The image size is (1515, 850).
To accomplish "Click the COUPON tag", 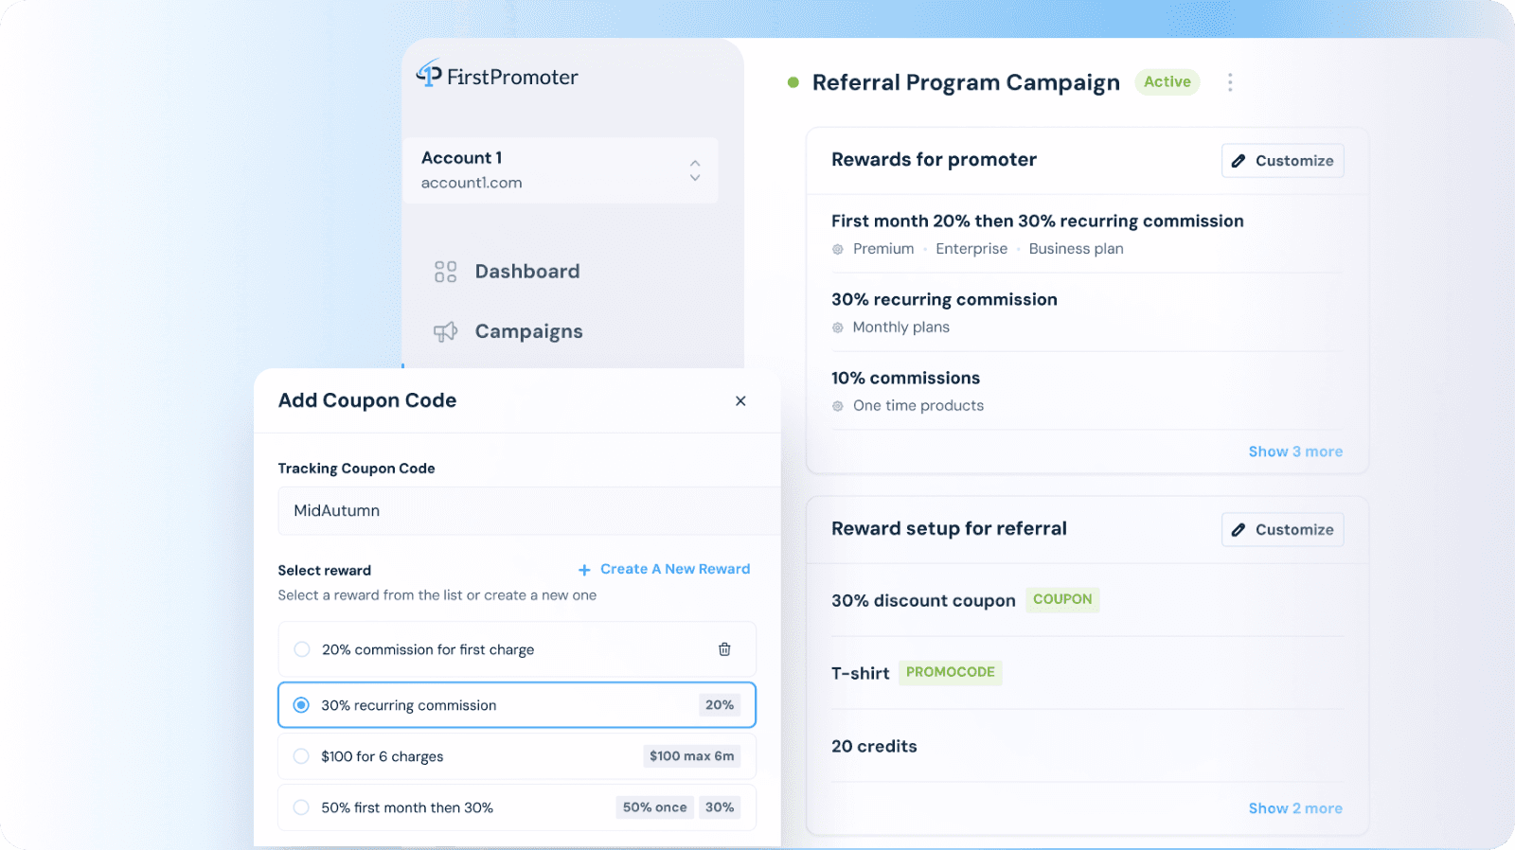I will 1062,599.
